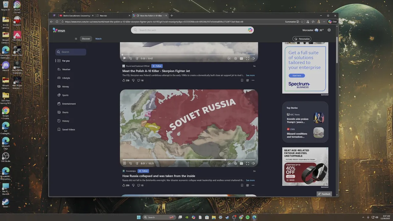Expand See more on Russia collapsed description
This screenshot has height=221, width=393.
click(250, 180)
